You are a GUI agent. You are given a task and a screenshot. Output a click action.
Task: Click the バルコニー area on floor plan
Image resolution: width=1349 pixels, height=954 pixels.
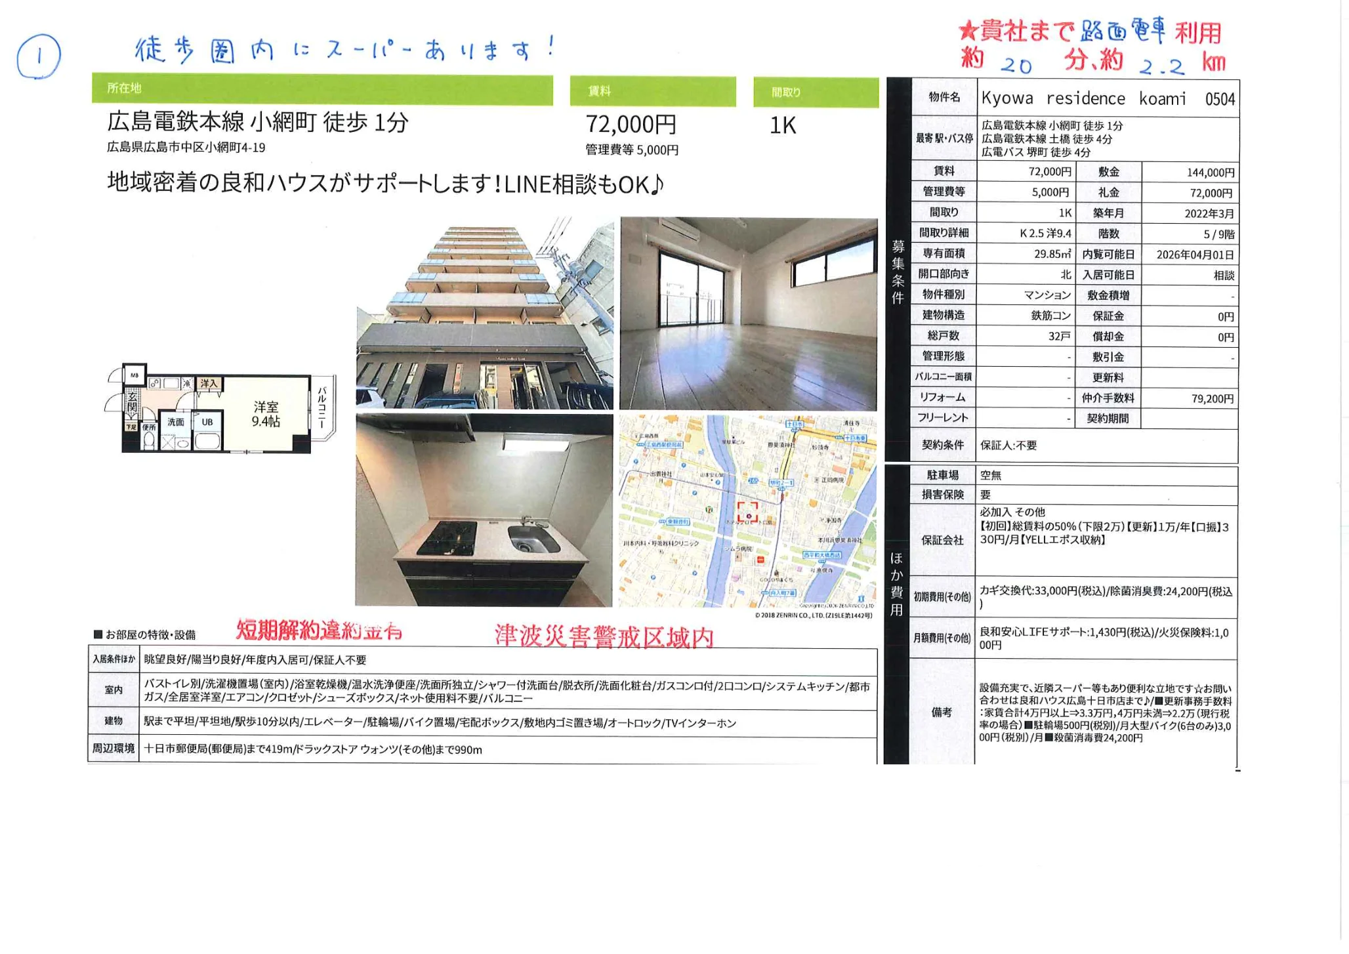coord(322,408)
